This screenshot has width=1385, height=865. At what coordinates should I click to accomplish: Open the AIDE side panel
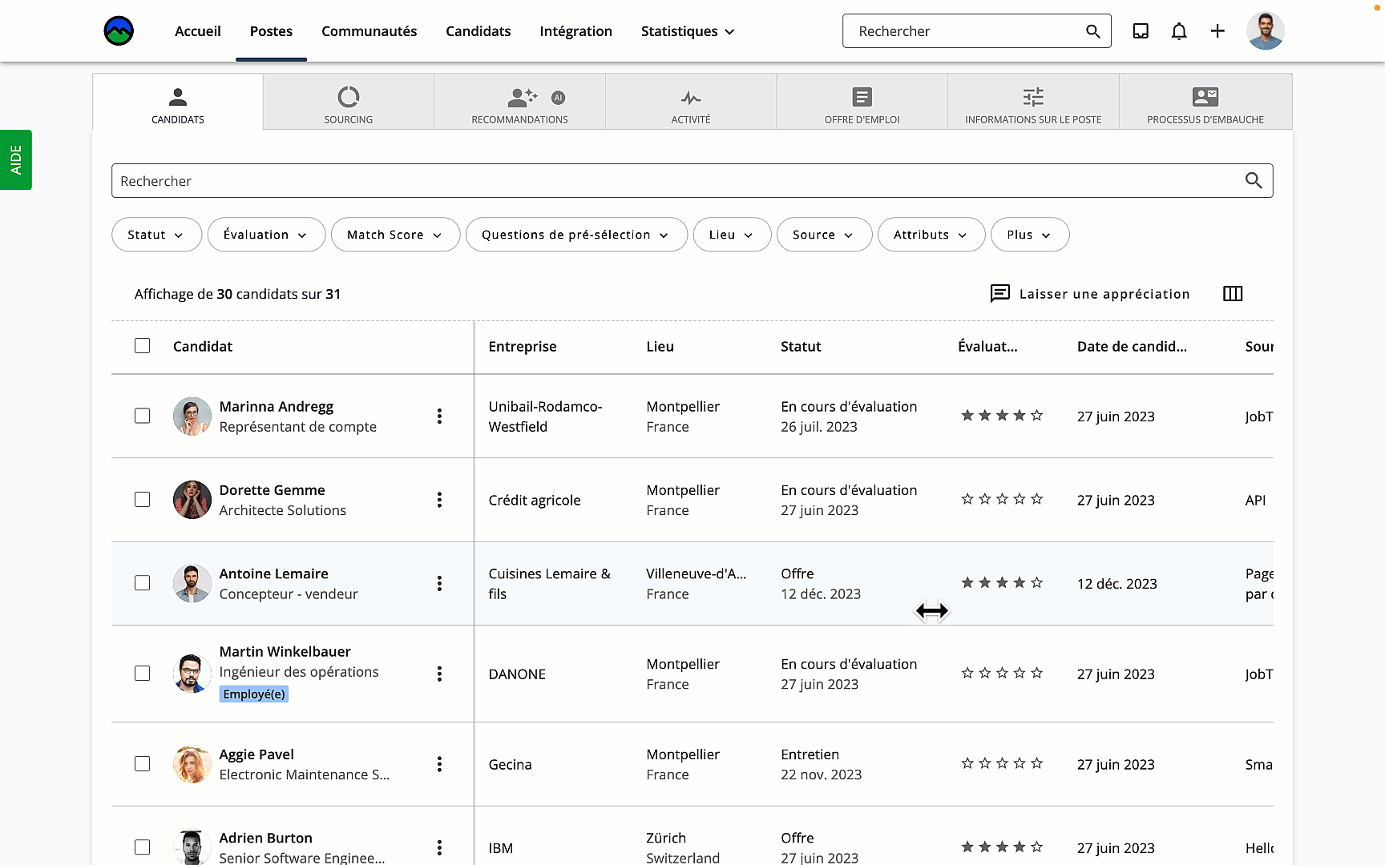pyautogui.click(x=15, y=159)
